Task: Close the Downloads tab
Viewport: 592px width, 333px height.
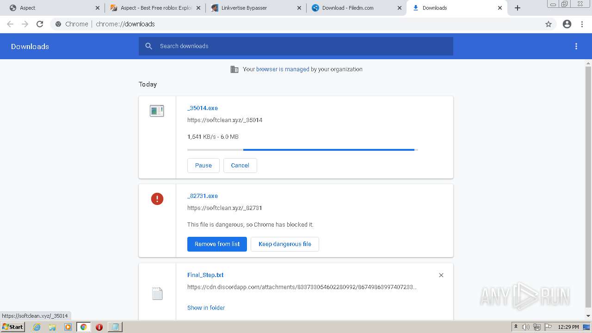Action: pyautogui.click(x=500, y=8)
